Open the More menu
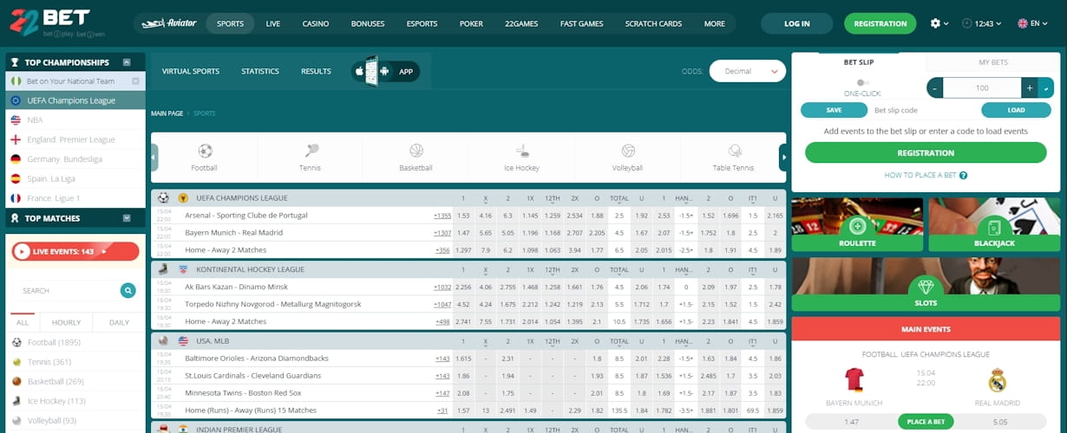The width and height of the screenshot is (1067, 433). click(x=714, y=23)
